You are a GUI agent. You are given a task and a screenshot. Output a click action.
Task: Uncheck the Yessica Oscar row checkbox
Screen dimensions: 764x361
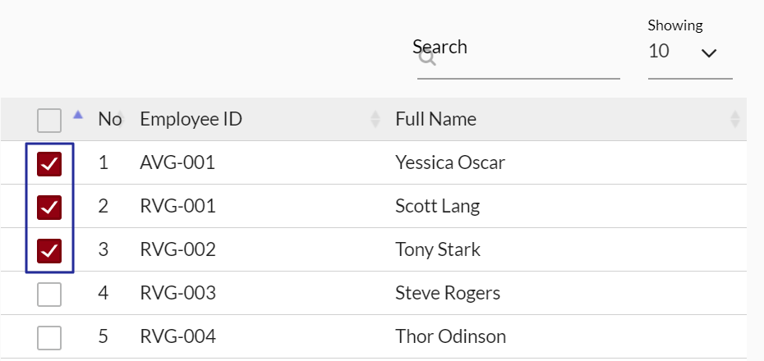point(49,163)
